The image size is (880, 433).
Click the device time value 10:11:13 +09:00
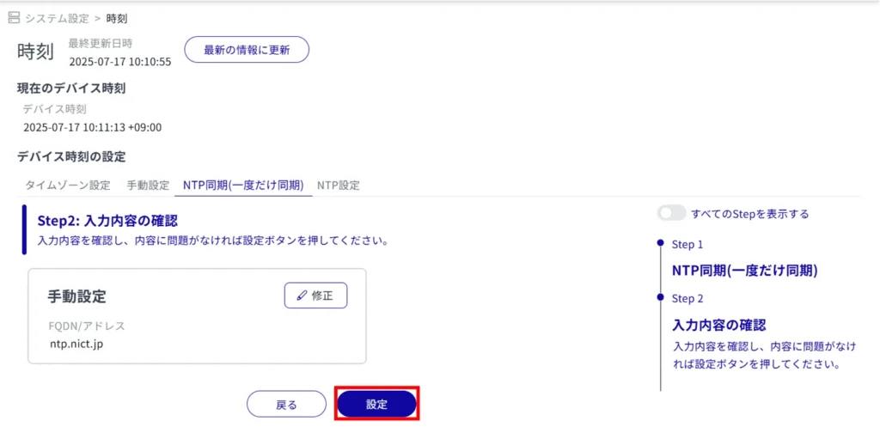pyautogui.click(x=93, y=127)
